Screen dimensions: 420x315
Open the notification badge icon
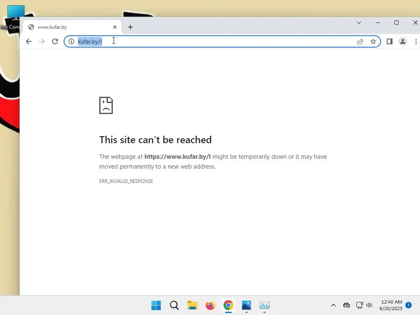[409, 305]
